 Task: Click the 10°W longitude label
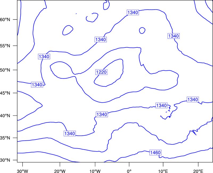(x=95, y=171)
